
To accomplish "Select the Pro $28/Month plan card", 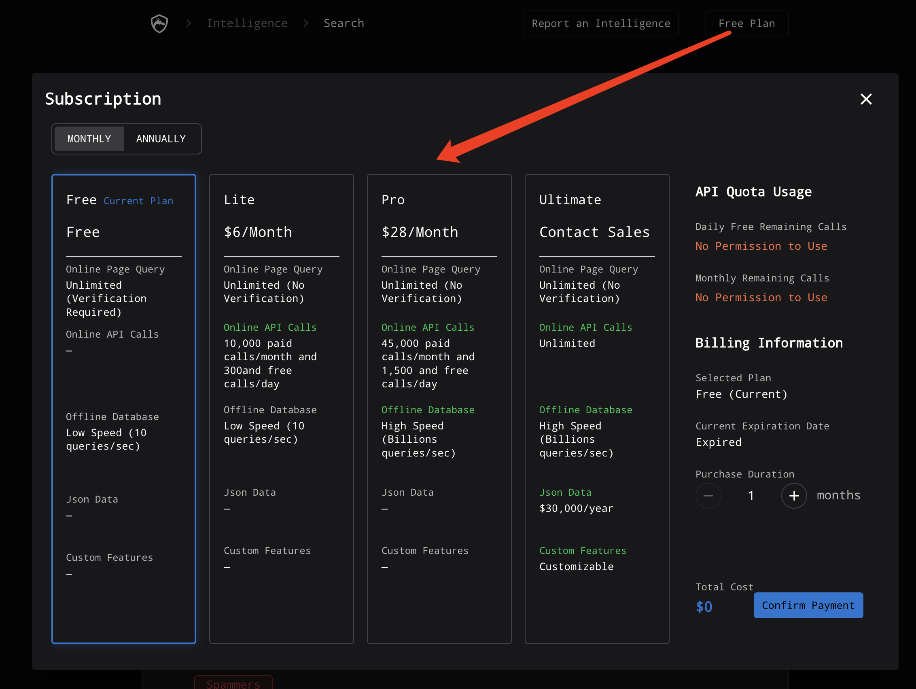I will click(x=439, y=409).
